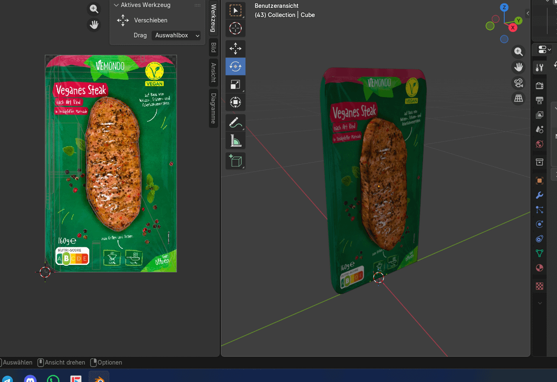Click the red X axis on gizmo
The image size is (557, 382).
pyautogui.click(x=513, y=27)
